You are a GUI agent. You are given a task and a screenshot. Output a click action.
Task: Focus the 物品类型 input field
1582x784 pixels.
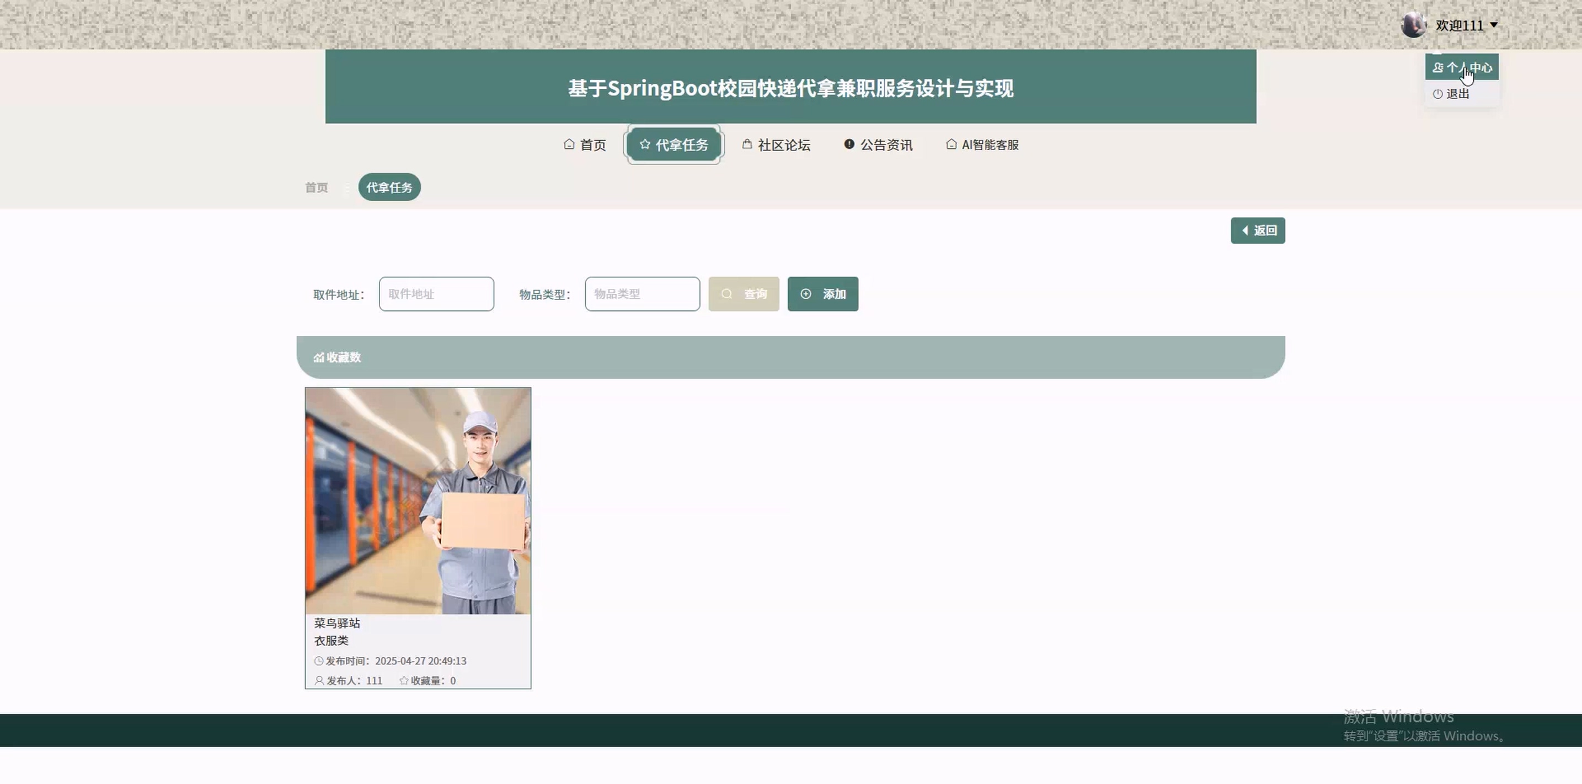coord(642,294)
